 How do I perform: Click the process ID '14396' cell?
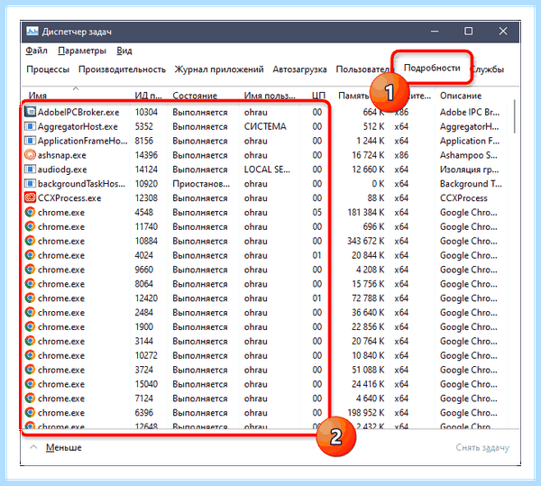coord(146,155)
